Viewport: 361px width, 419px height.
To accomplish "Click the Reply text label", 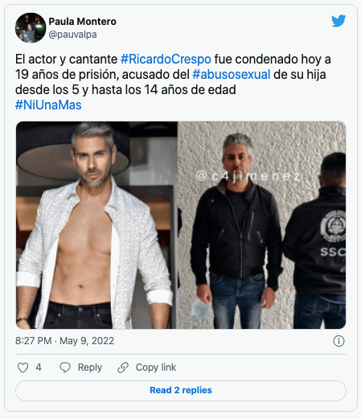I will point(90,368).
